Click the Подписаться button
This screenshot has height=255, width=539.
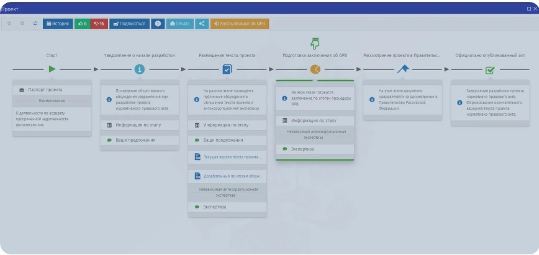[x=129, y=24]
